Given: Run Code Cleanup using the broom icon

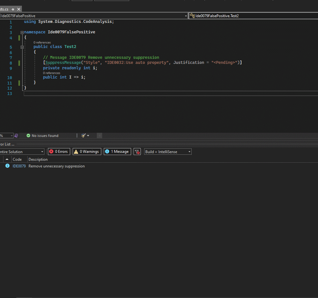Looking at the screenshot, I should (x=83, y=135).
